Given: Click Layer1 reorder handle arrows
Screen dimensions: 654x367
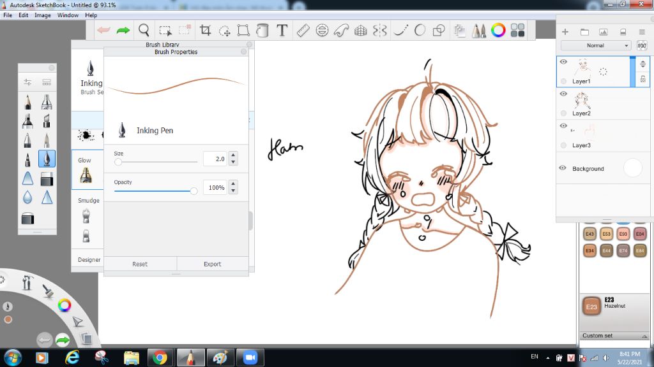Looking at the screenshot, I should (643, 64).
